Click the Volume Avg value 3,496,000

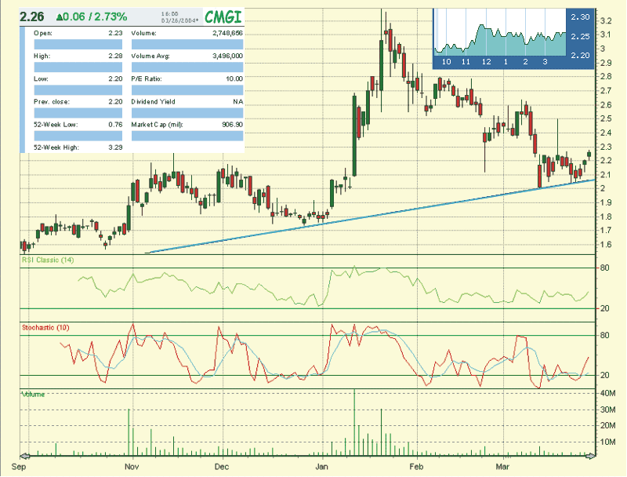point(227,56)
